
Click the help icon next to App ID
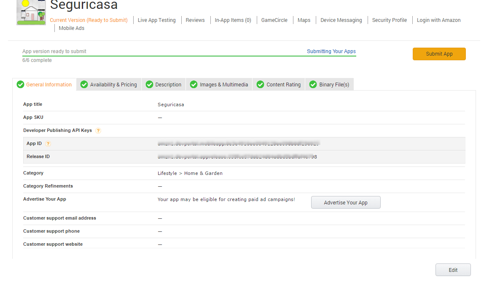[x=48, y=144]
